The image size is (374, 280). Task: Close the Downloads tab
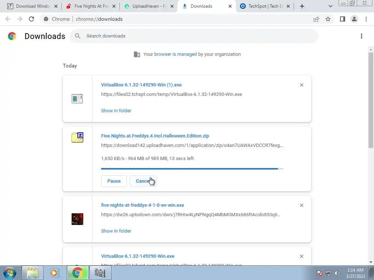pos(230,6)
